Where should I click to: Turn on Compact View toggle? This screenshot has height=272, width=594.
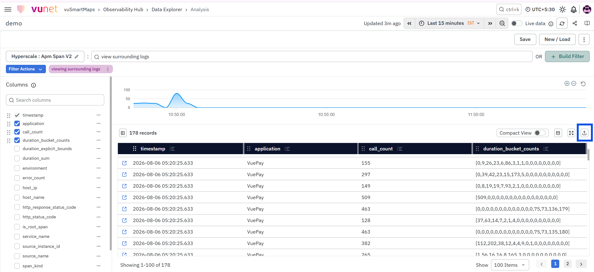click(540, 133)
